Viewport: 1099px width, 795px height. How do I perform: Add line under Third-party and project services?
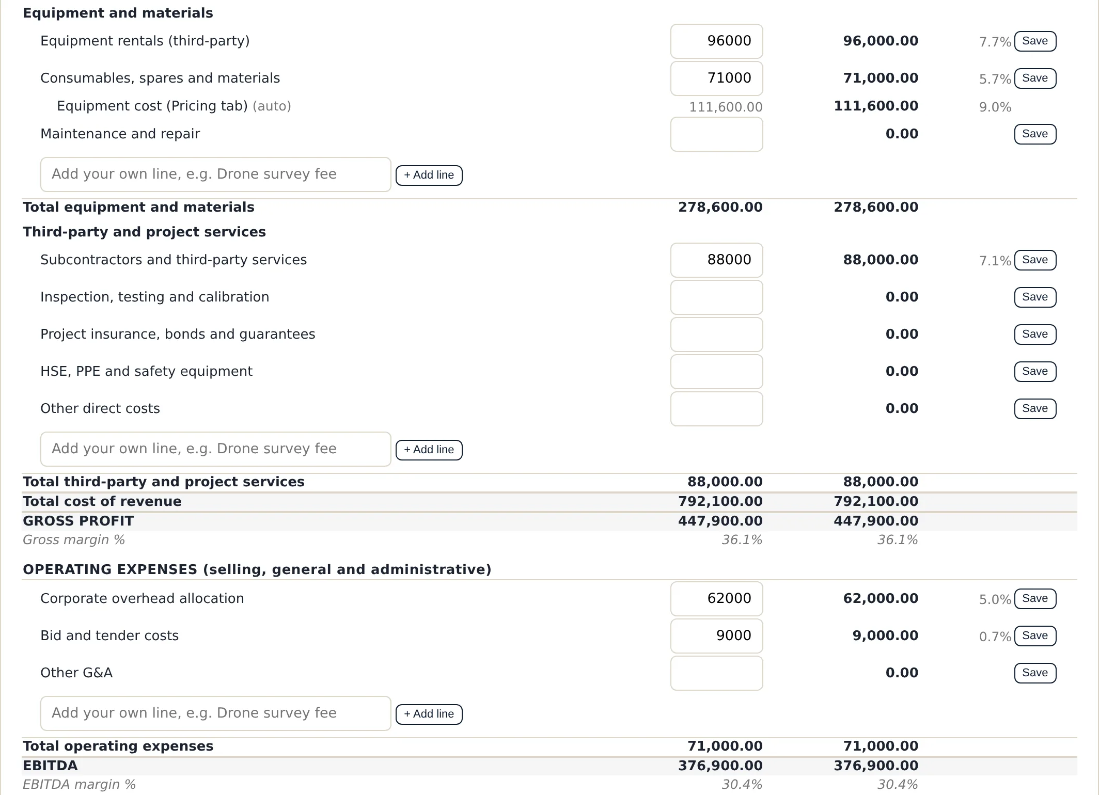(x=429, y=450)
